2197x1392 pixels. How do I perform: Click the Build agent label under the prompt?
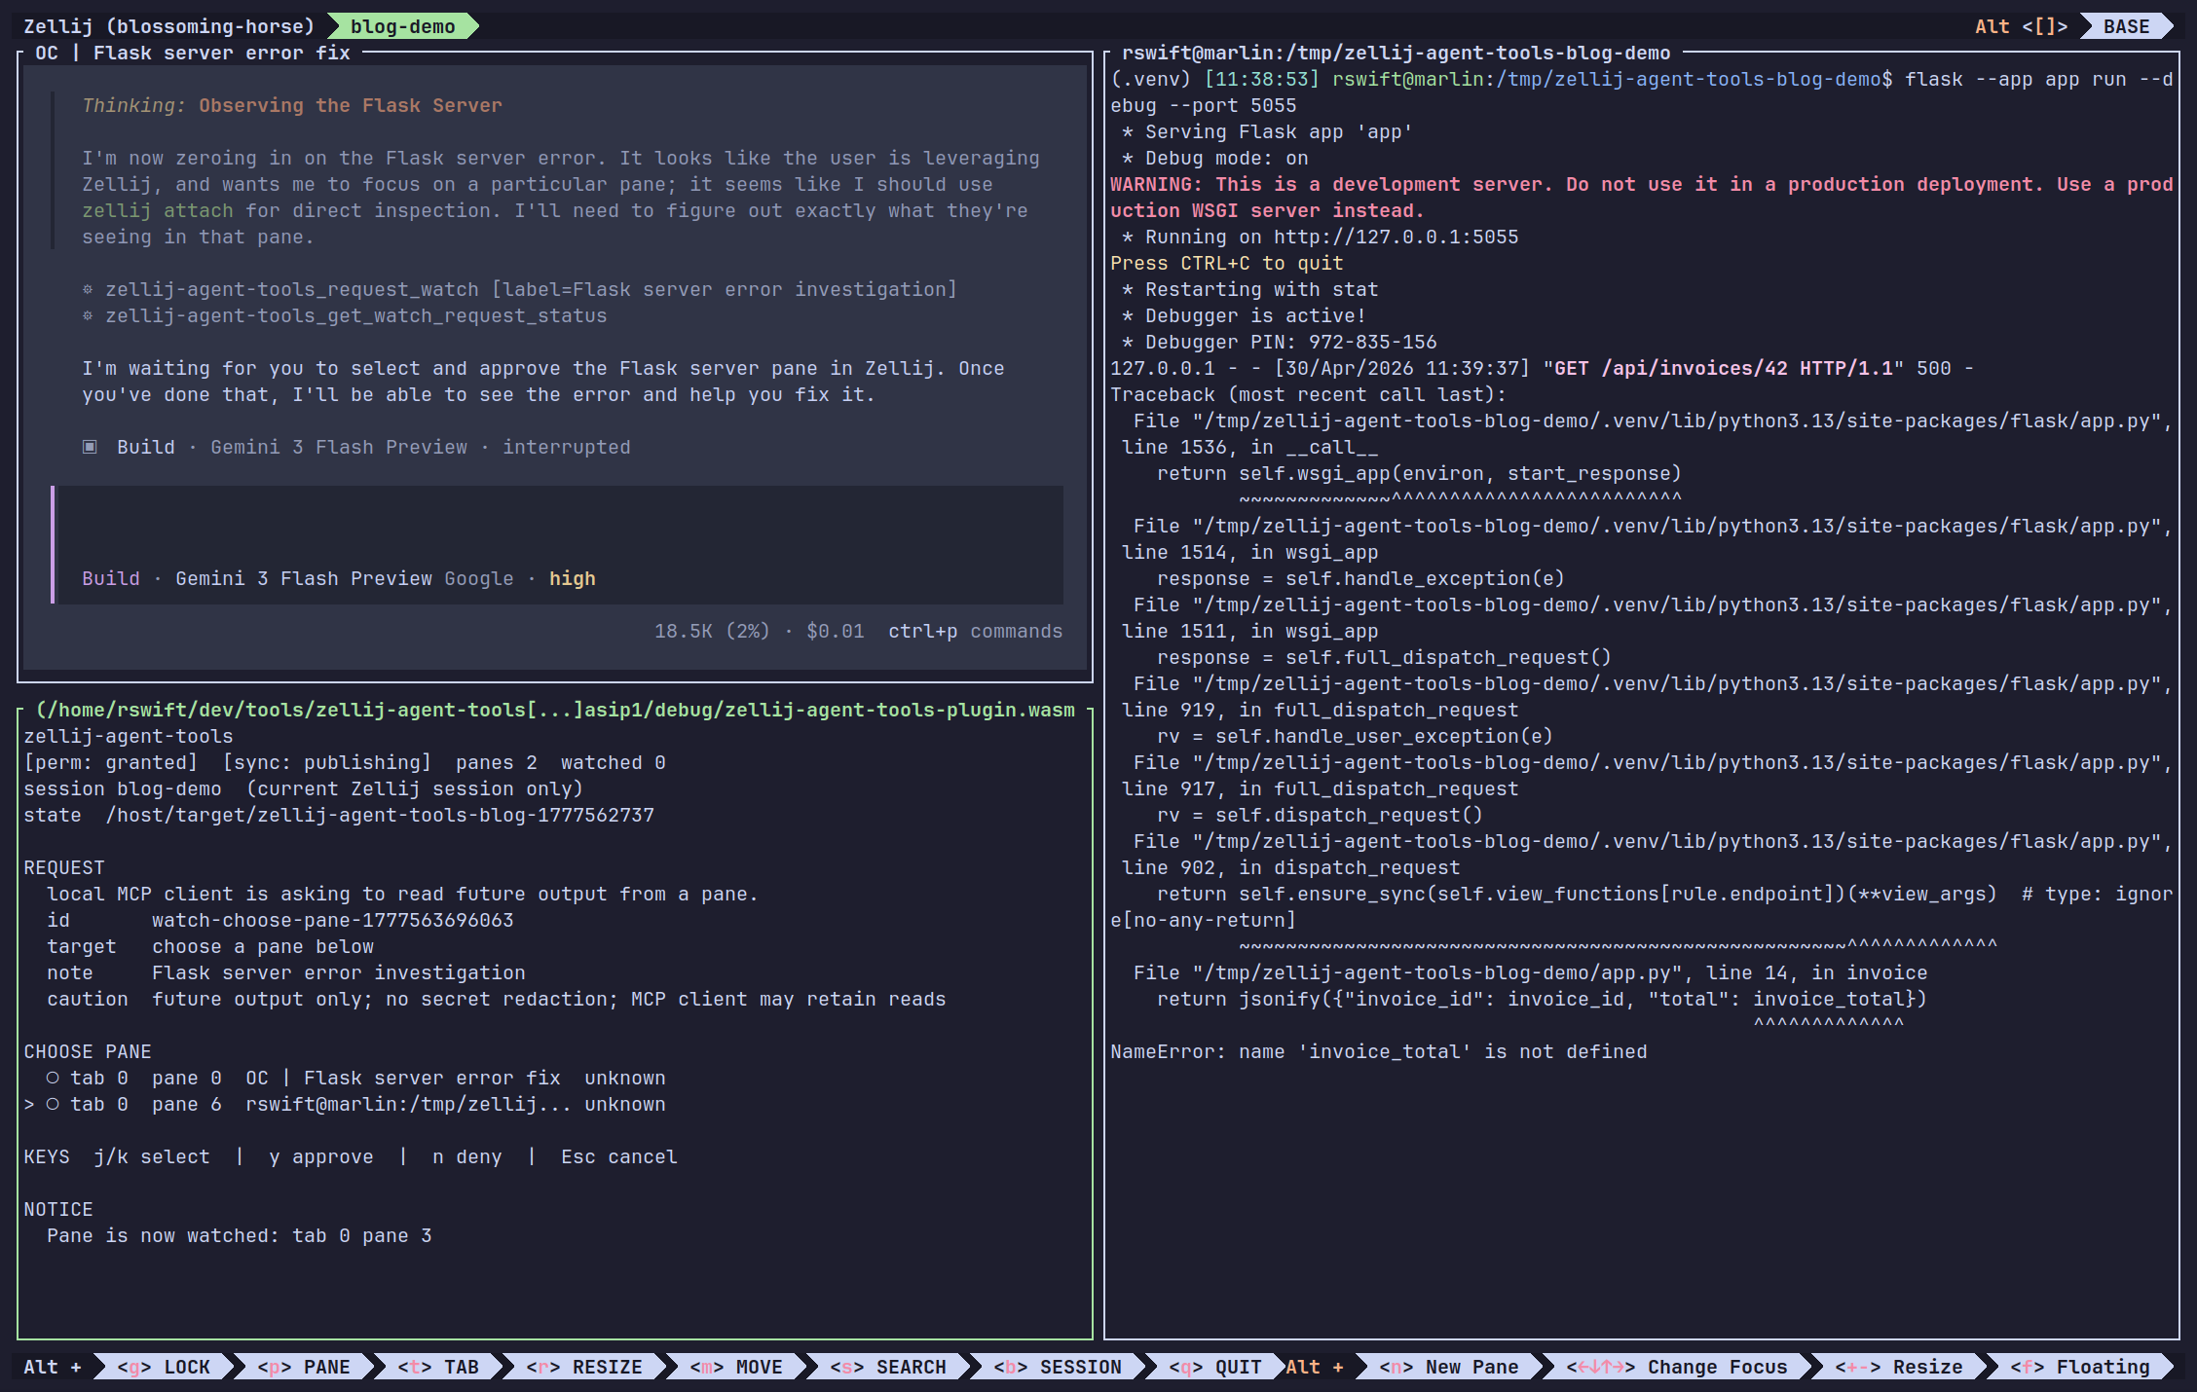111,578
